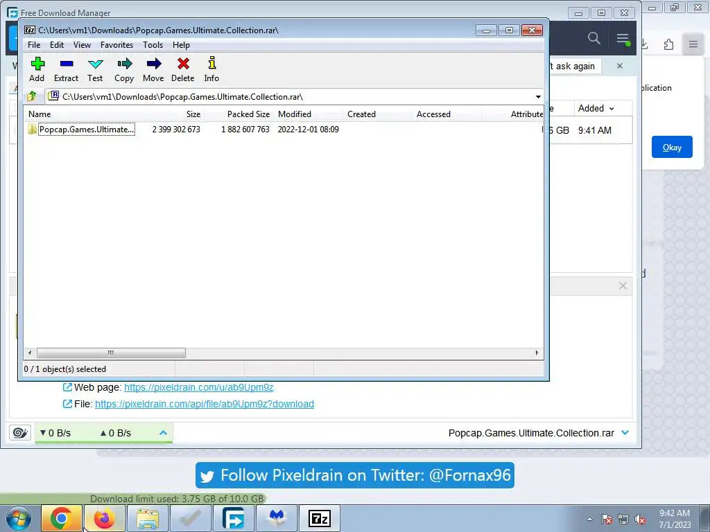Click the Move toolbar icon
710x532 pixels.
[x=153, y=70]
